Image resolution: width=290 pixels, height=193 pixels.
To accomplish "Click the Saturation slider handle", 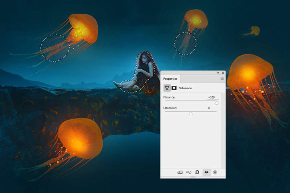I will (x=190, y=114).
